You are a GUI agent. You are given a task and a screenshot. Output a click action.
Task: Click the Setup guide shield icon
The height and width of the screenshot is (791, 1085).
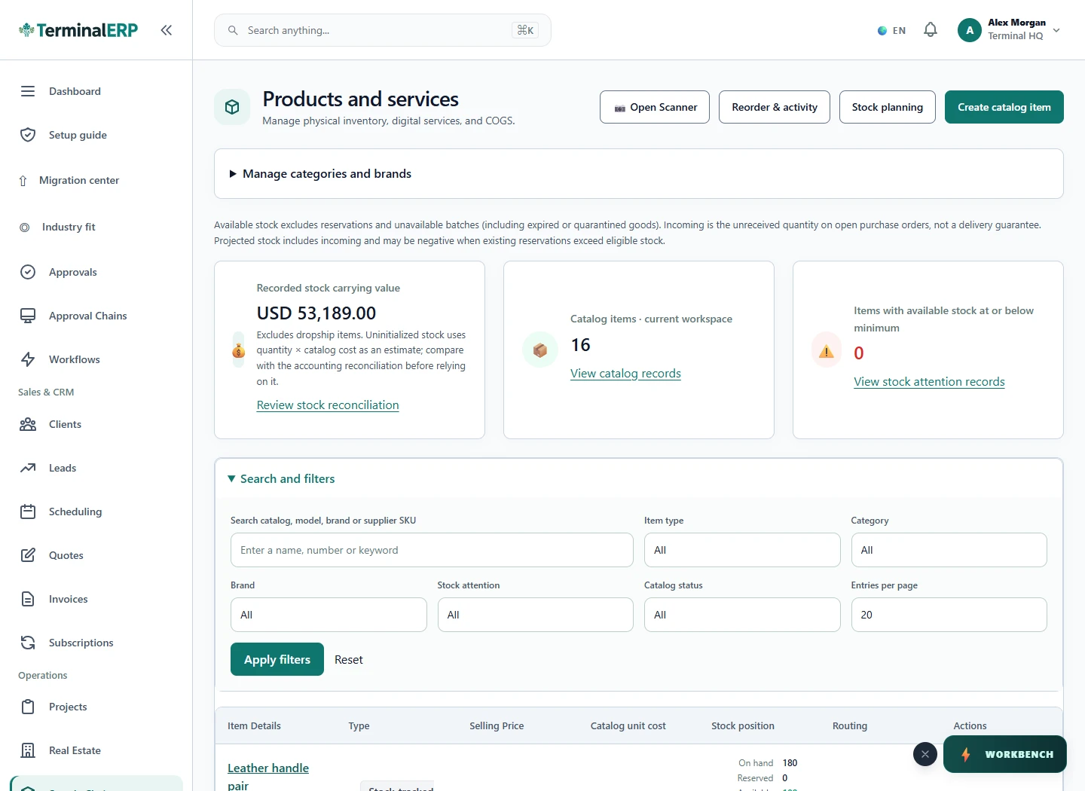pyautogui.click(x=28, y=135)
